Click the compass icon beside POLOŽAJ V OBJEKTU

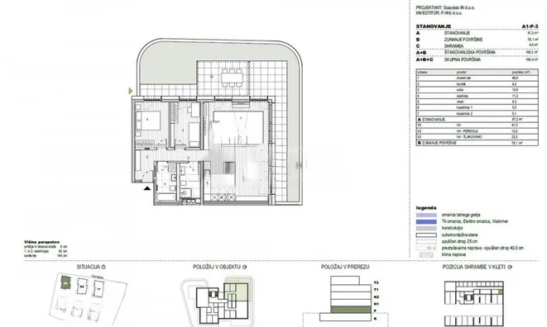click(x=245, y=267)
